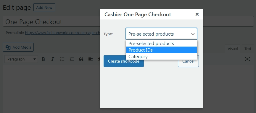This screenshot has width=256, height=113.
Task: Open distraction-free fullscreen mode icon
Action: (247, 59)
